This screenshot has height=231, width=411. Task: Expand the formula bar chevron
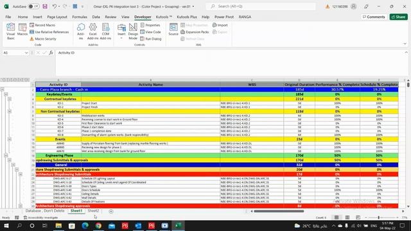(x=406, y=53)
